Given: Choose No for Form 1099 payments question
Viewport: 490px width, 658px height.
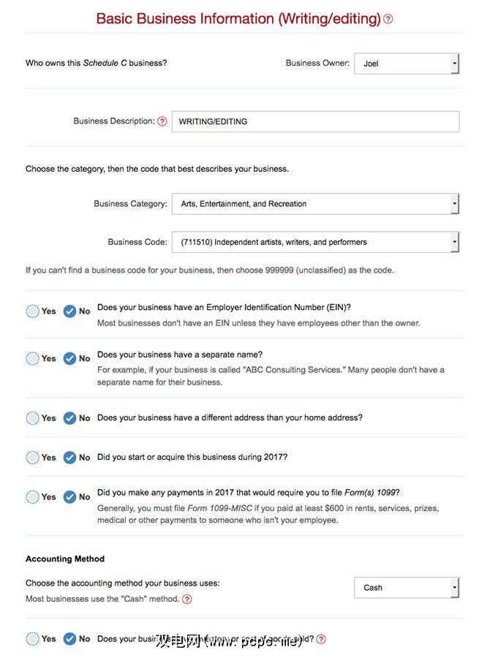Looking at the screenshot, I should tap(70, 497).
